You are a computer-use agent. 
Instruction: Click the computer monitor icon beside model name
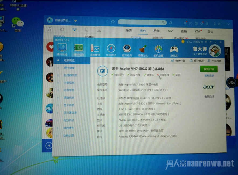103,71
